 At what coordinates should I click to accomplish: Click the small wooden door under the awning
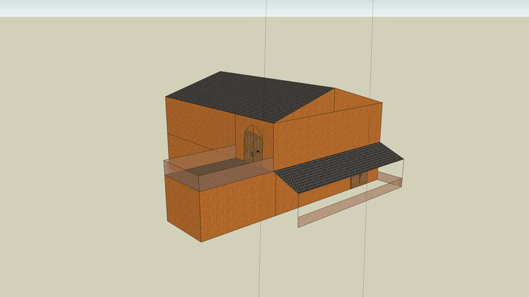tap(358, 180)
